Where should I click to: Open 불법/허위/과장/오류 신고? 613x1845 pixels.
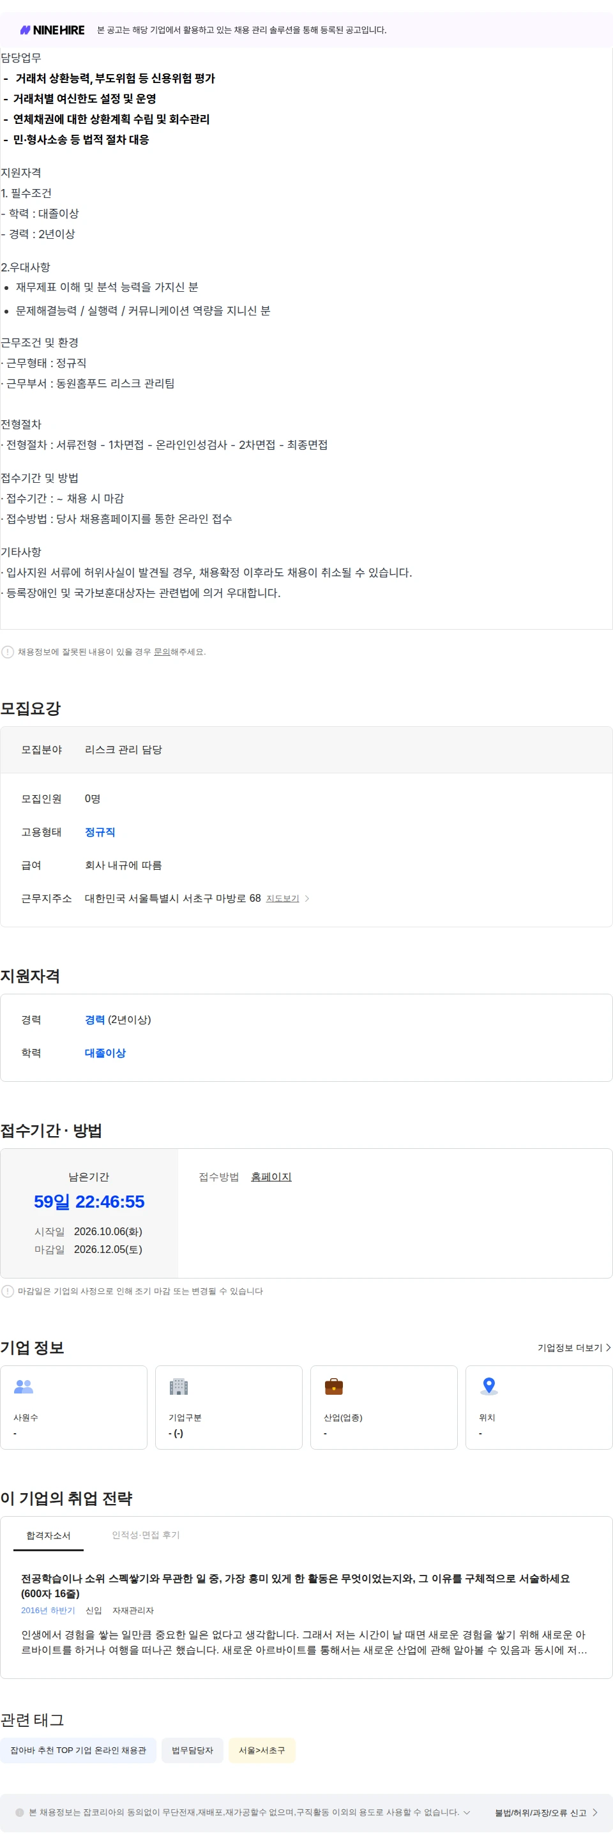click(546, 1813)
